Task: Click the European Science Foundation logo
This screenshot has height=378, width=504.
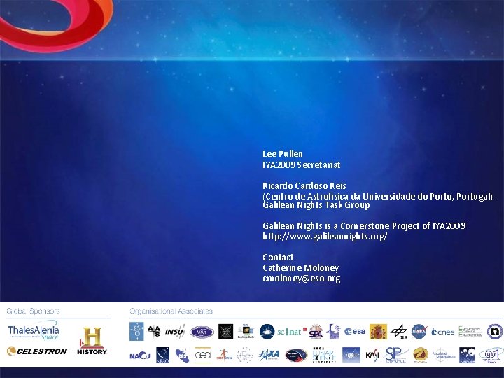Action: (470, 332)
